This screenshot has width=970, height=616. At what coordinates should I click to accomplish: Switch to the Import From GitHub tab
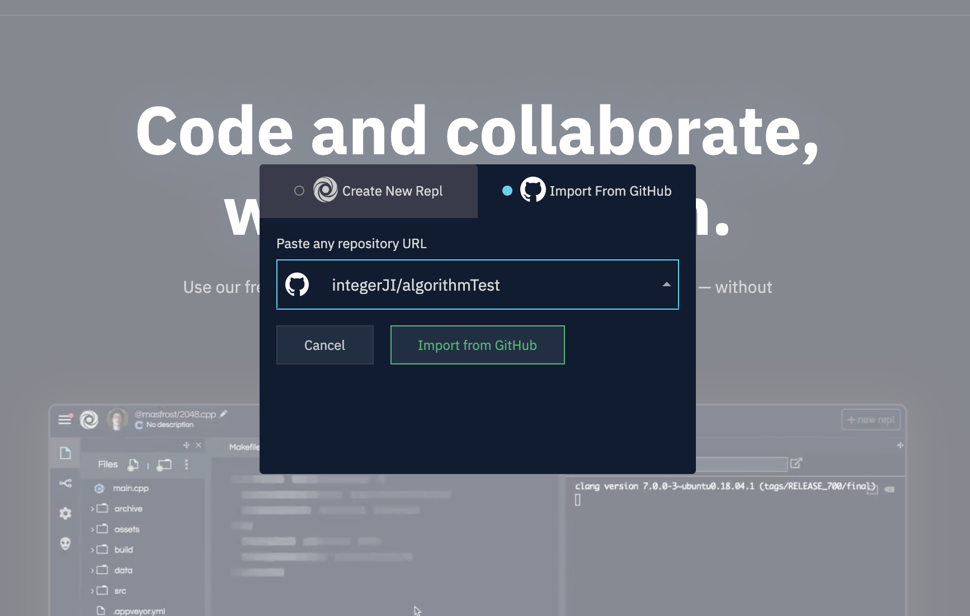click(587, 191)
